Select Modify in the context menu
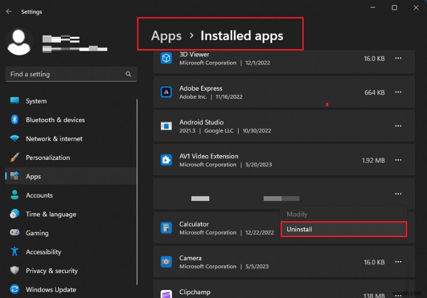Viewport: 427px width, 298px height. [x=344, y=214]
